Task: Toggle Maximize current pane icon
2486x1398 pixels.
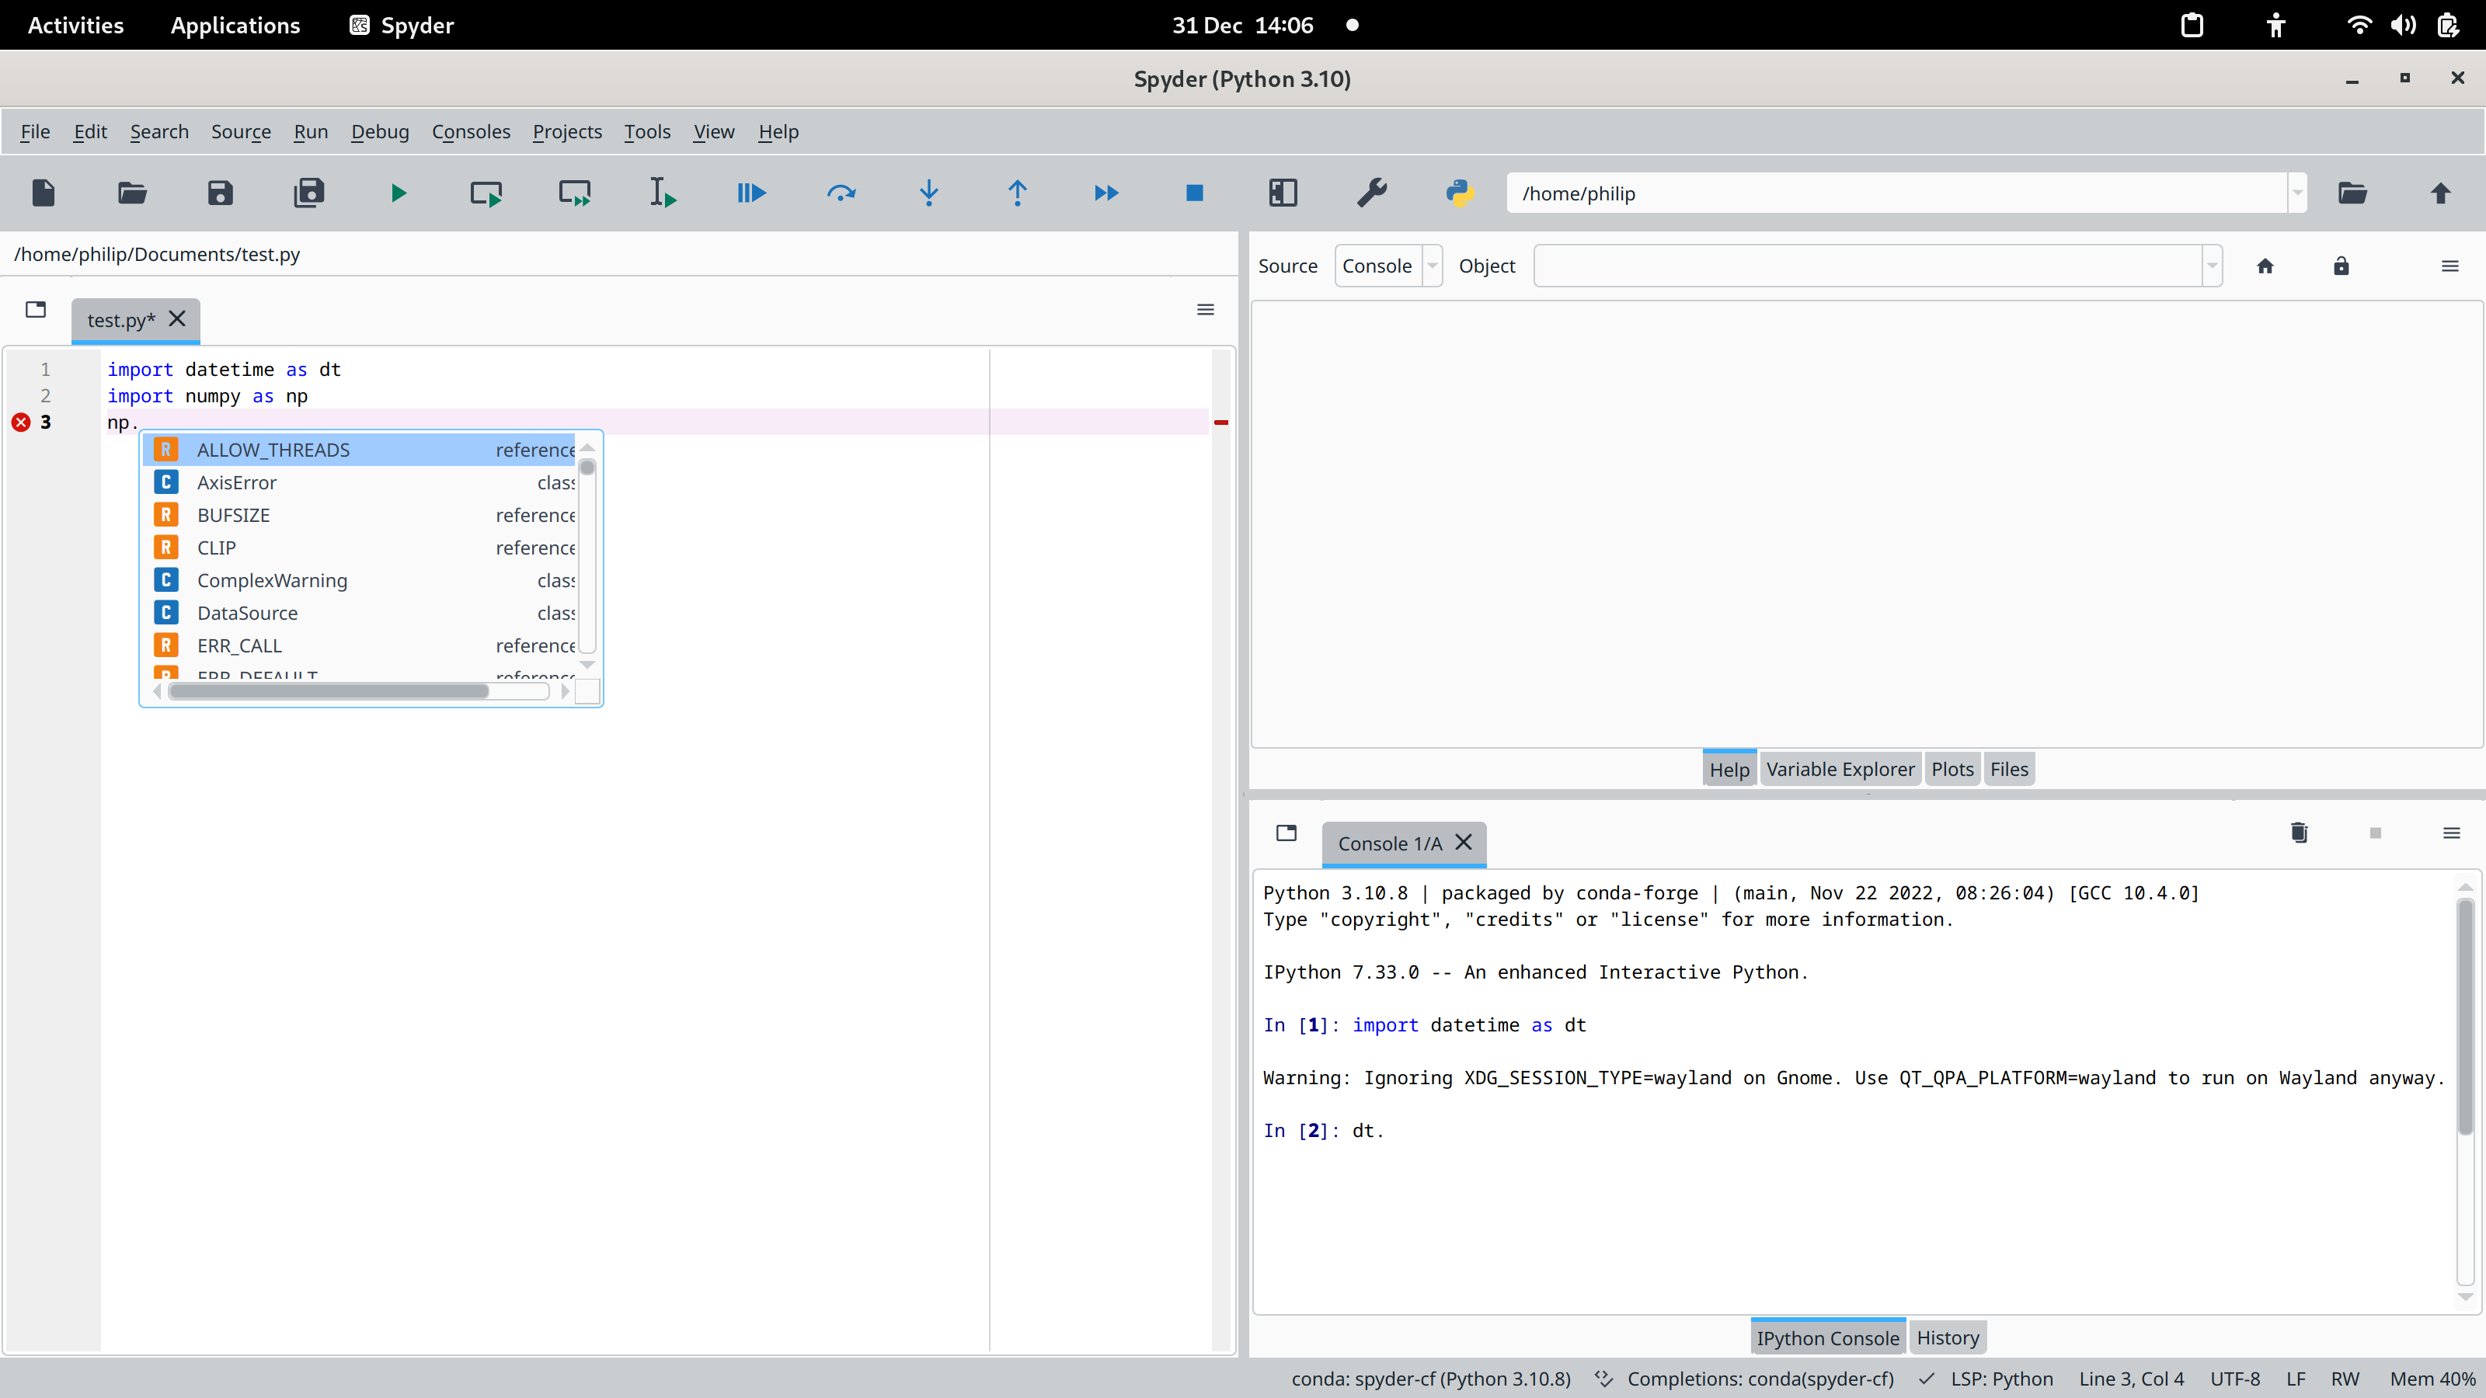Action: 1283,193
